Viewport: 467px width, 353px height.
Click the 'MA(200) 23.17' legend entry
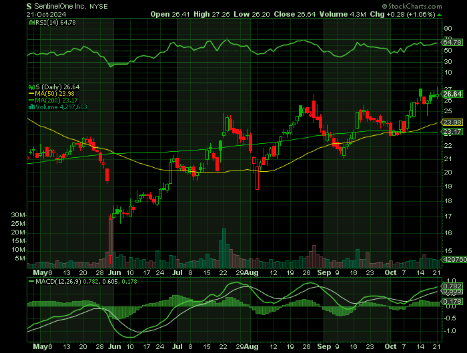point(56,101)
